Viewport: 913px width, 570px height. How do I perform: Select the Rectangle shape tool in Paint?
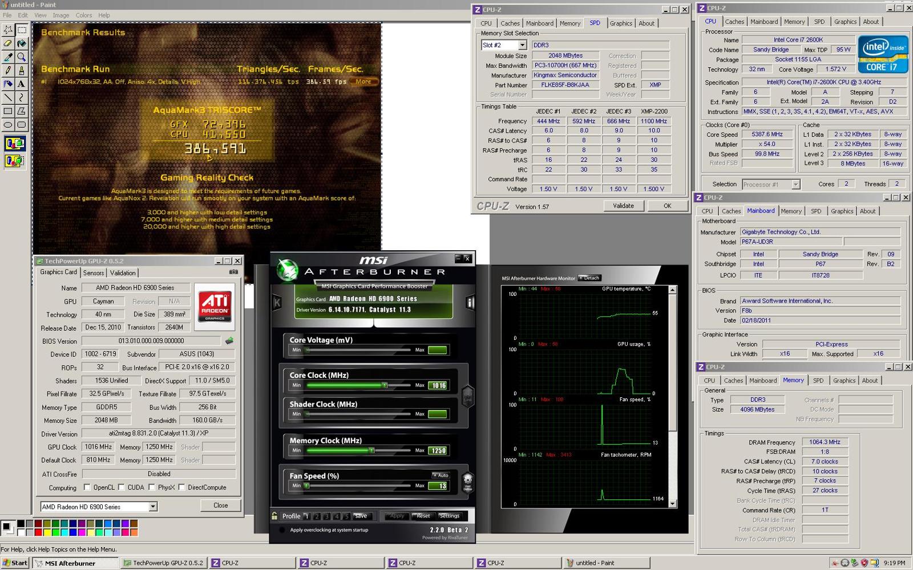tap(8, 111)
